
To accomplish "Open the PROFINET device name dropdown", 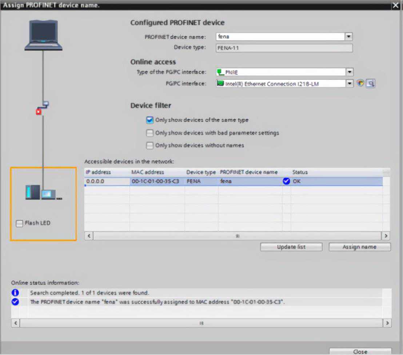I will pyautogui.click(x=348, y=37).
